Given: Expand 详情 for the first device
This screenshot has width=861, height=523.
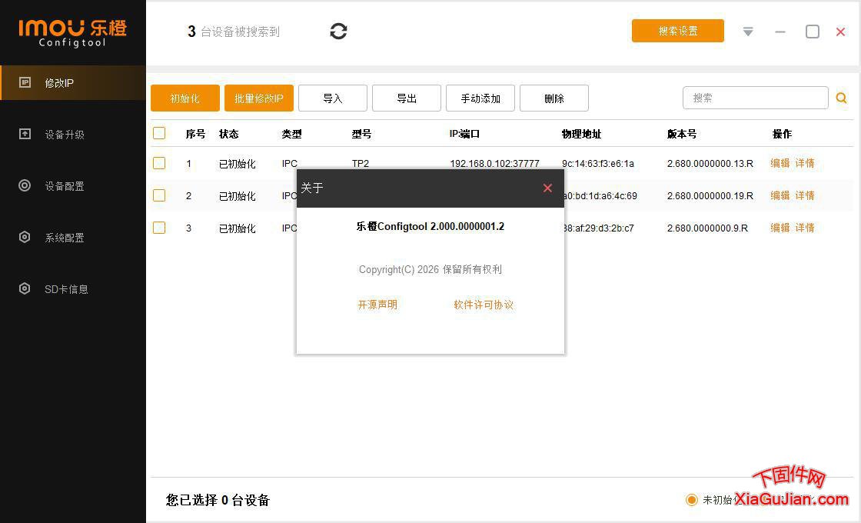Looking at the screenshot, I should pyautogui.click(x=805, y=163).
